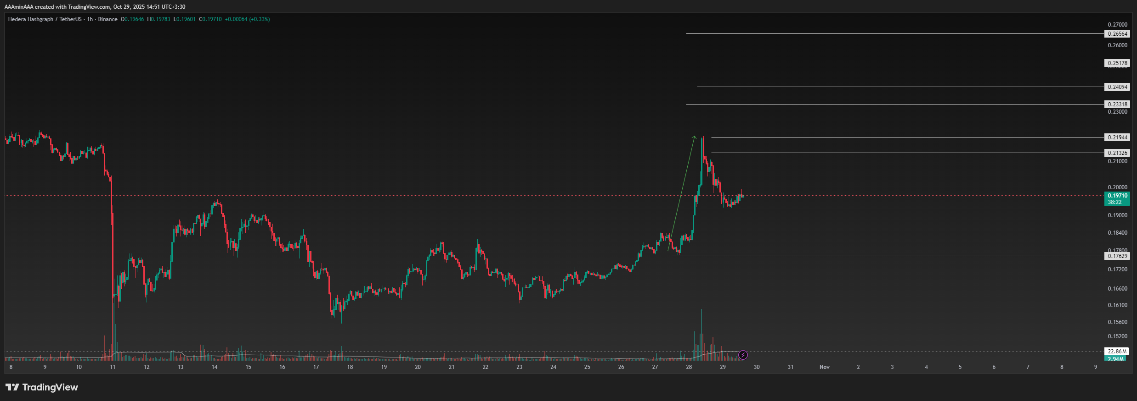Click the green trend arrow line

[681, 194]
